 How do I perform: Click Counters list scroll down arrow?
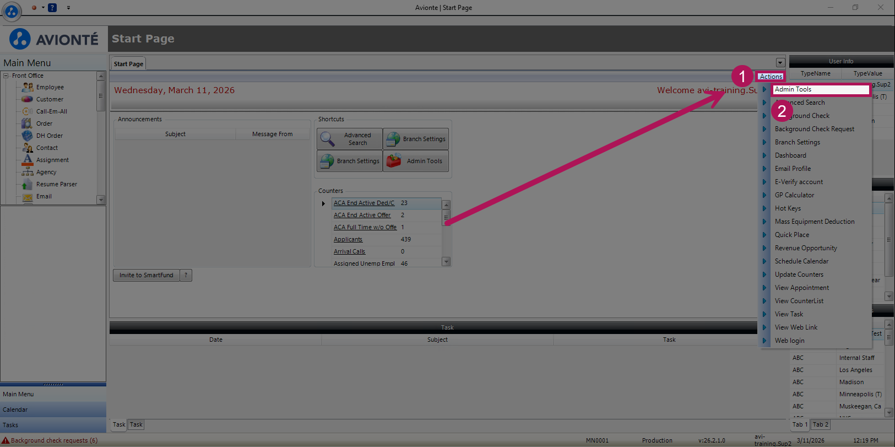pyautogui.click(x=447, y=262)
